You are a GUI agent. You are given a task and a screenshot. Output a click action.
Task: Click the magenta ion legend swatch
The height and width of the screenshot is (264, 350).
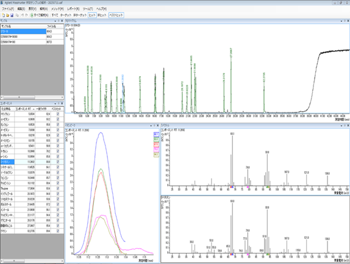click(156, 150)
